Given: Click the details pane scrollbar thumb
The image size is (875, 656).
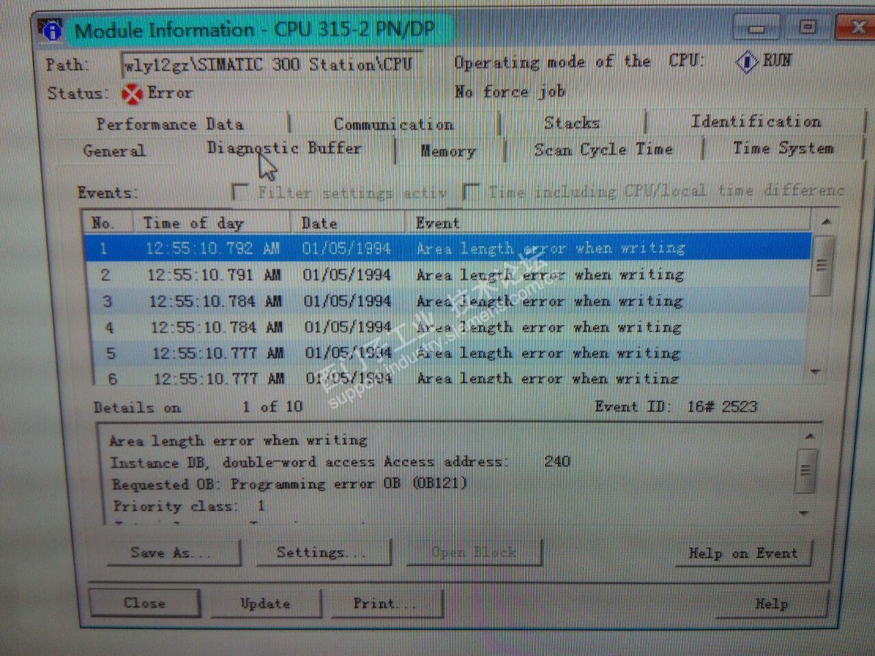Looking at the screenshot, I should [x=805, y=470].
